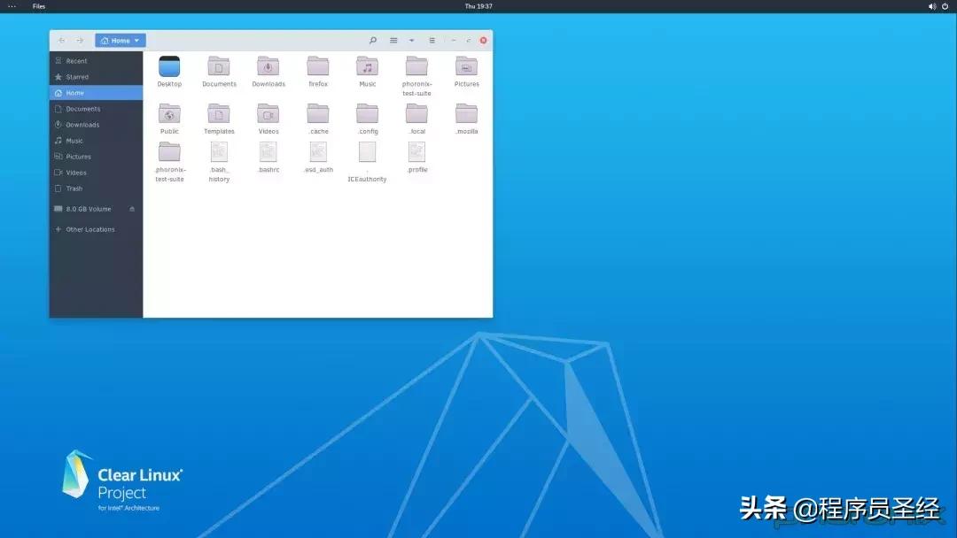Open the Desktop folder thumbnail

pos(169,67)
